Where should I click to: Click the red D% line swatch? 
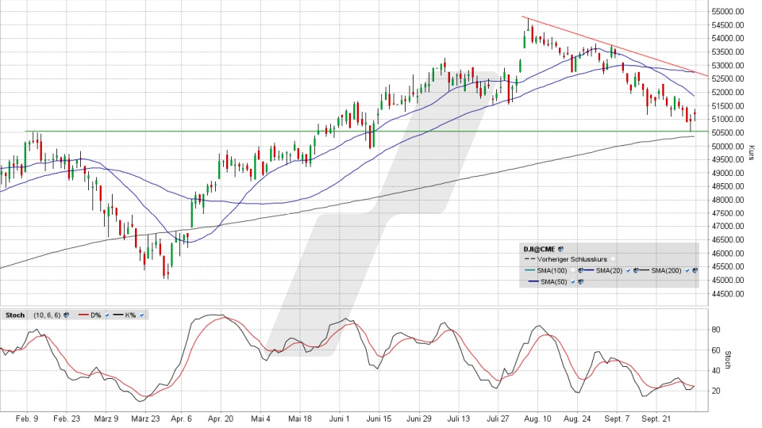[83, 315]
